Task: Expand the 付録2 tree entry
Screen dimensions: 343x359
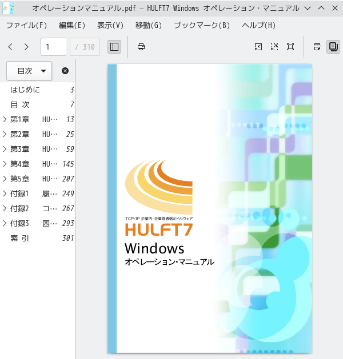Action: (x=5, y=208)
